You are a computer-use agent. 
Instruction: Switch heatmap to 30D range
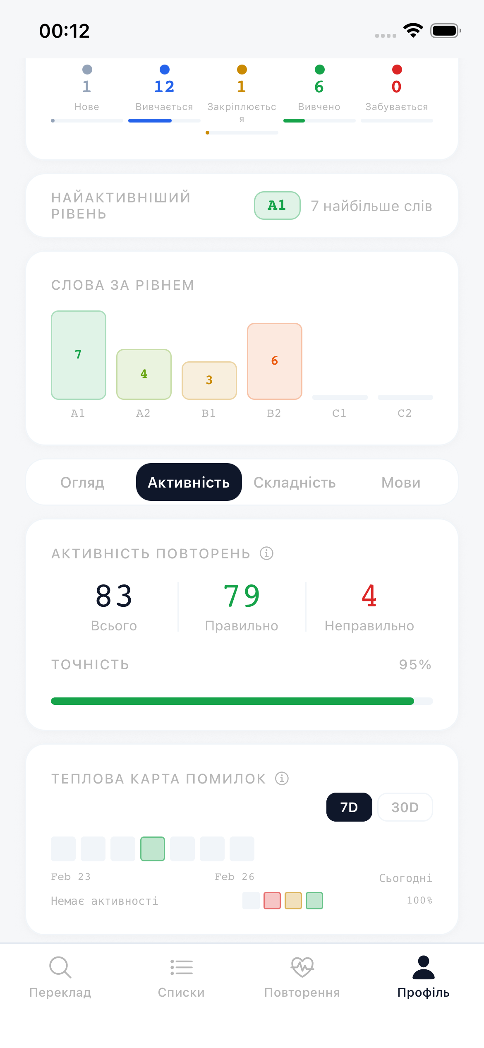tap(405, 807)
